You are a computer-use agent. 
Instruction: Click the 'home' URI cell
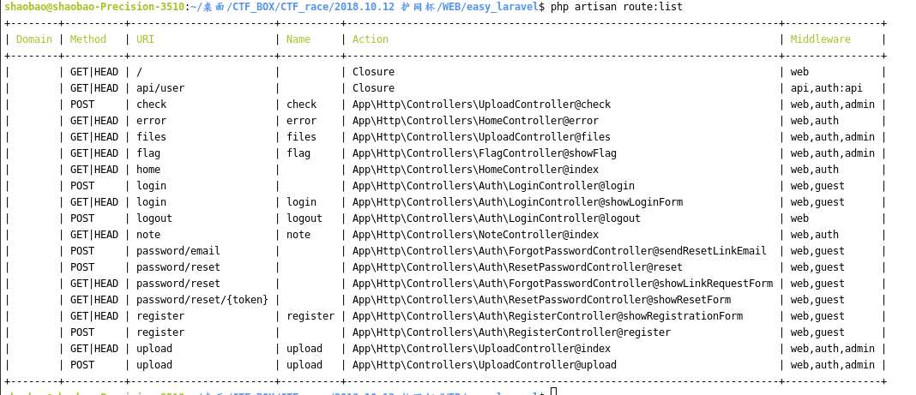(148, 170)
